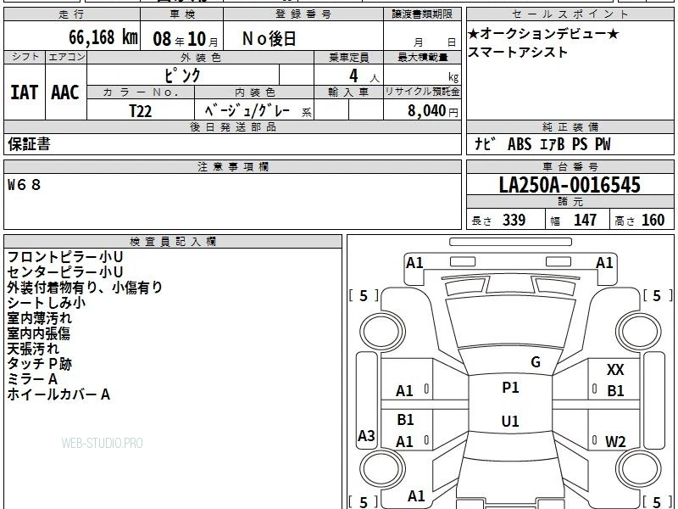Select the note 外装付着物有り、小傷有り

(85, 288)
